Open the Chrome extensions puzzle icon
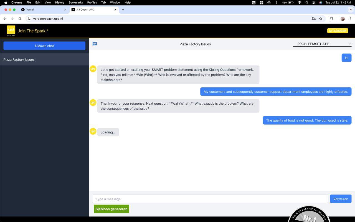 [331, 19]
